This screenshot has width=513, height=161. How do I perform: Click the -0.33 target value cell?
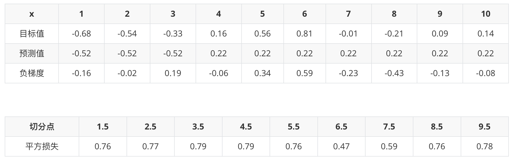pos(173,34)
